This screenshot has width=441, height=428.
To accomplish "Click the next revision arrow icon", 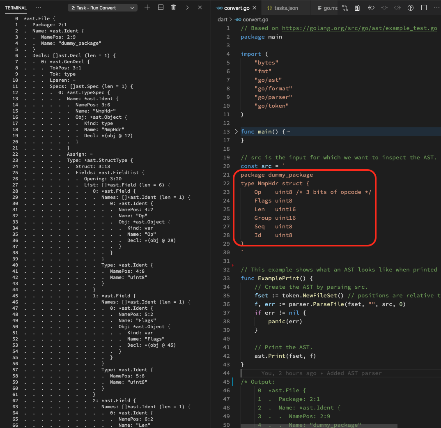I will coord(397,8).
